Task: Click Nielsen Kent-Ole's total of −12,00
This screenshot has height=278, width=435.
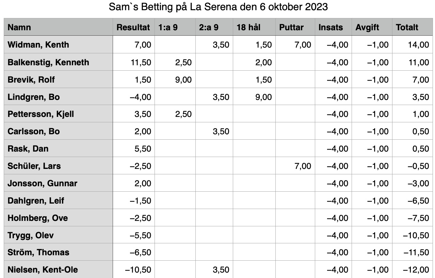Action: click(412, 270)
